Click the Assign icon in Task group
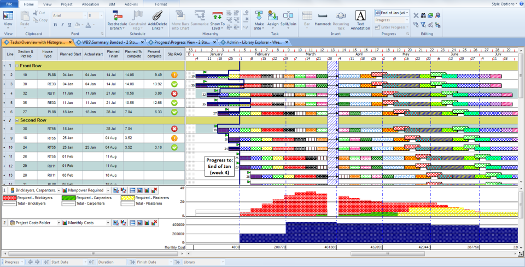525x267 pixels. point(273,16)
